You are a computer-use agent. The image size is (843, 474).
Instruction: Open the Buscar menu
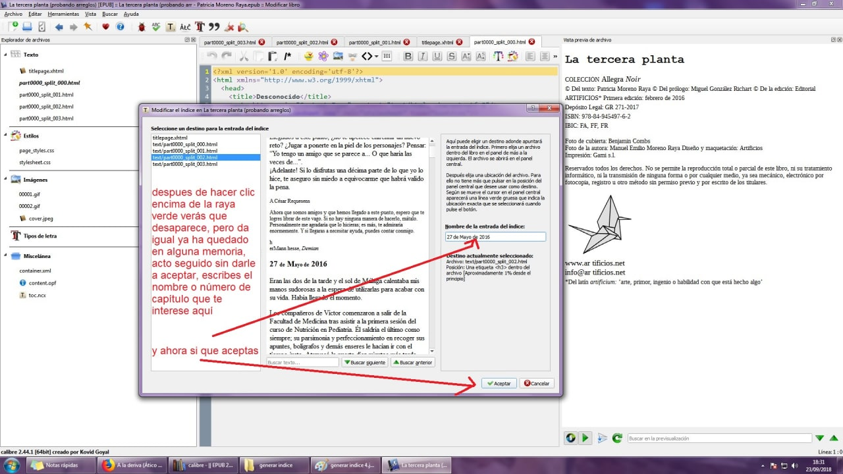110,13
